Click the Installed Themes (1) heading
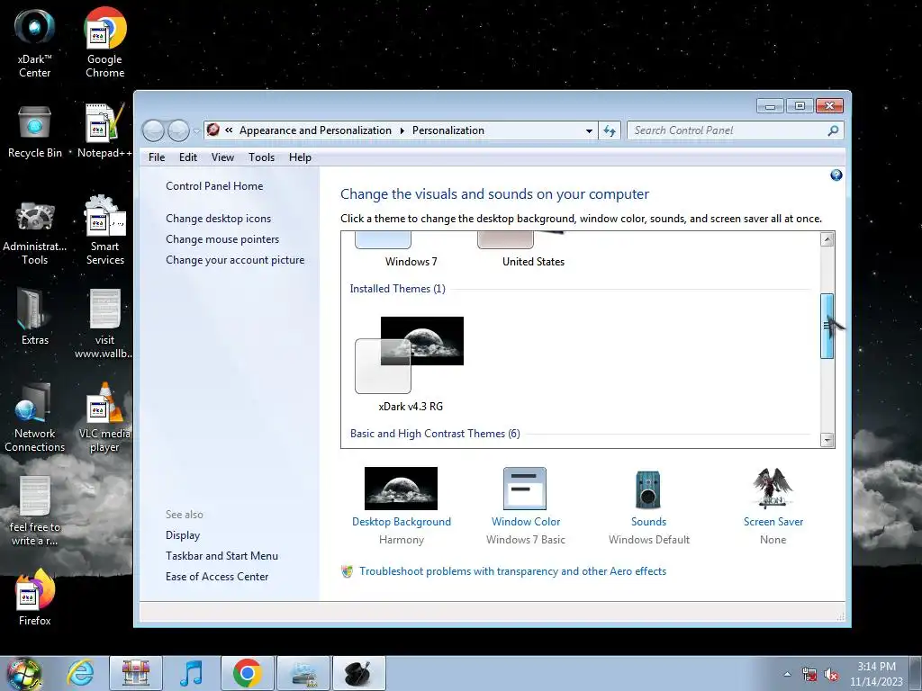 click(397, 289)
